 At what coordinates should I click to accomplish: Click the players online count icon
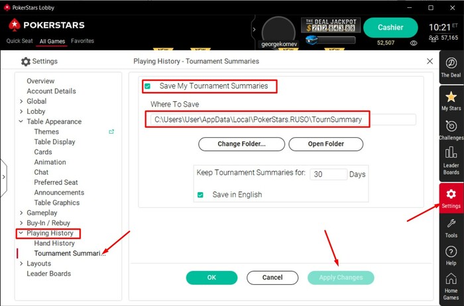434,38
